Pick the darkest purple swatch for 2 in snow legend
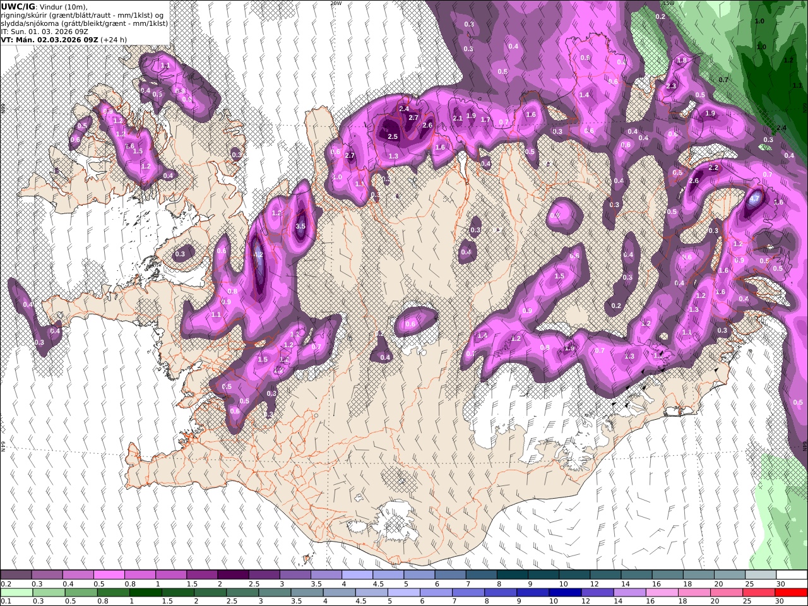The height and width of the screenshot is (606, 808). pyautogui.click(x=232, y=575)
